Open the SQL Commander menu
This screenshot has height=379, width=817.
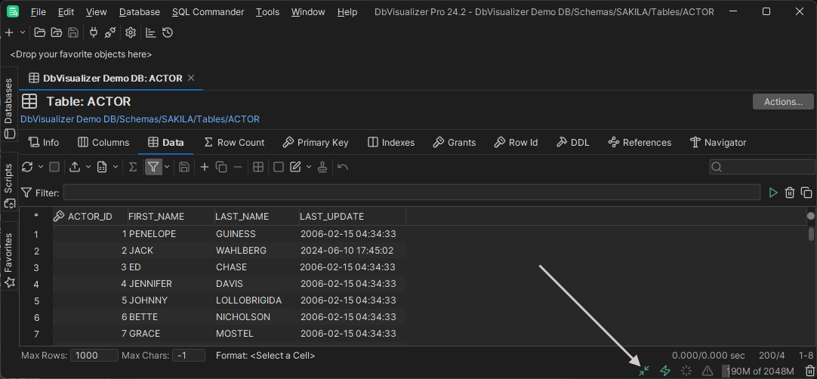click(x=208, y=12)
